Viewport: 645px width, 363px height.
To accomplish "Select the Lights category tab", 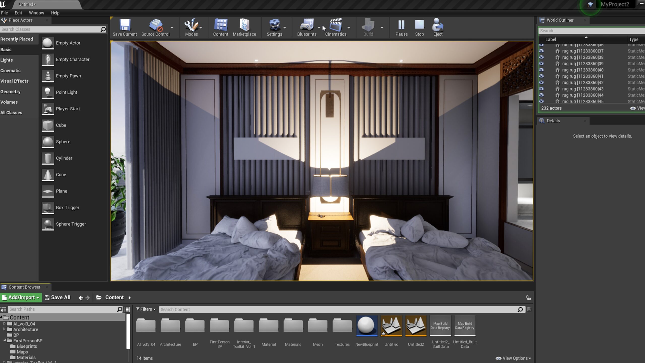I will (7, 60).
